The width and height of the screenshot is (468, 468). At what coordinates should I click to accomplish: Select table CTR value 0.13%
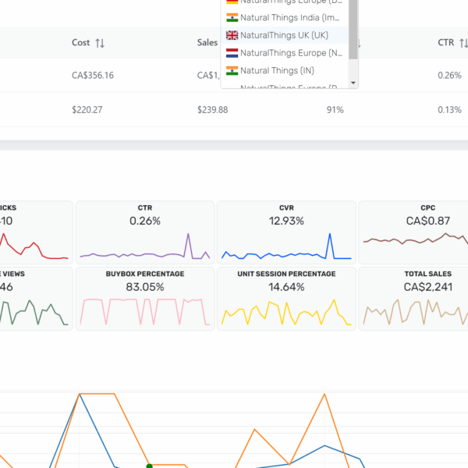point(449,110)
